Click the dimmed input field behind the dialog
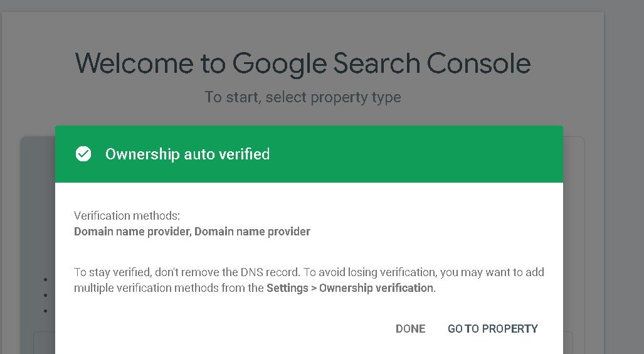 tap(44, 342)
